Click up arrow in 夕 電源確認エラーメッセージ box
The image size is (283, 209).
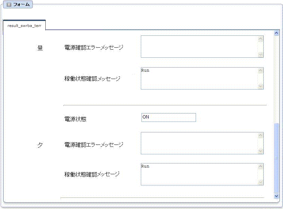pyautogui.click(x=260, y=135)
